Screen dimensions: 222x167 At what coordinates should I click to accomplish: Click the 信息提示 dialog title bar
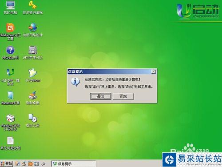point(112,72)
